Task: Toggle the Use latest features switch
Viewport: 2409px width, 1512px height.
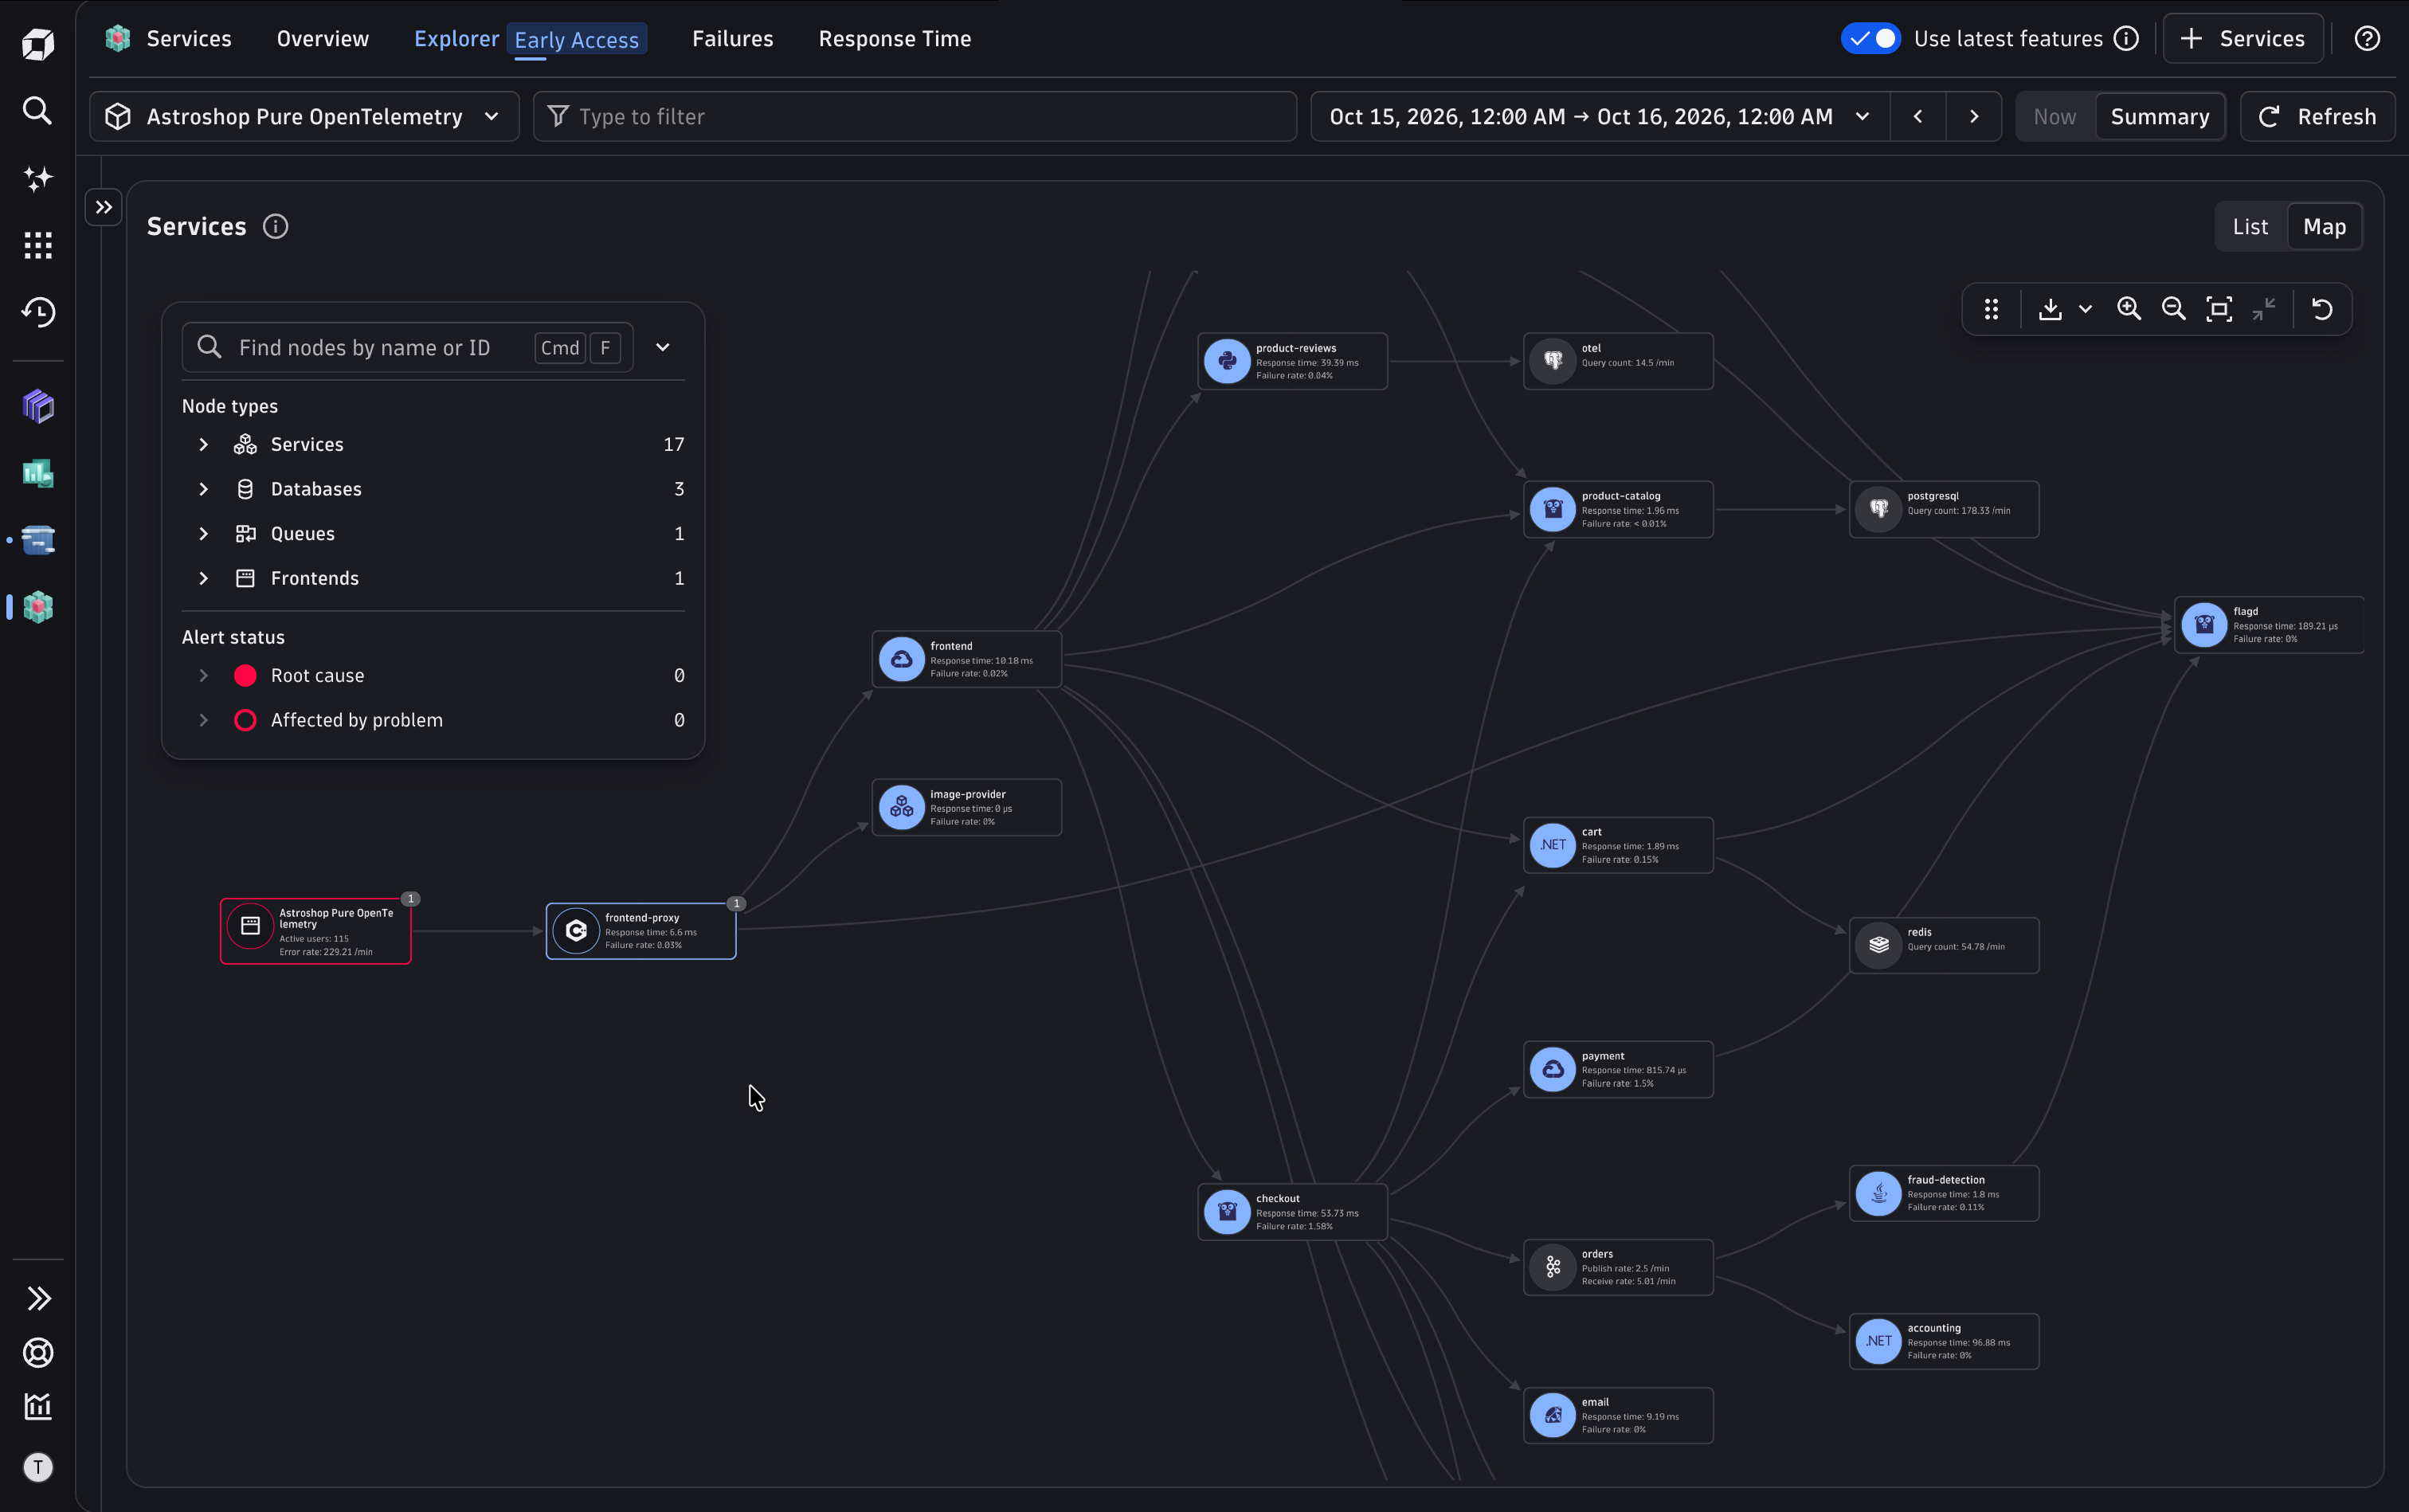Action: pyautogui.click(x=1870, y=38)
